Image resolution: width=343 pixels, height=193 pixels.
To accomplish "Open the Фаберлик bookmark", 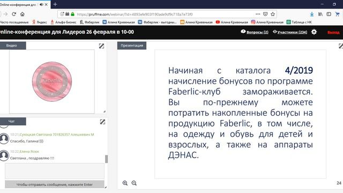I will pyautogui.click(x=90, y=22).
